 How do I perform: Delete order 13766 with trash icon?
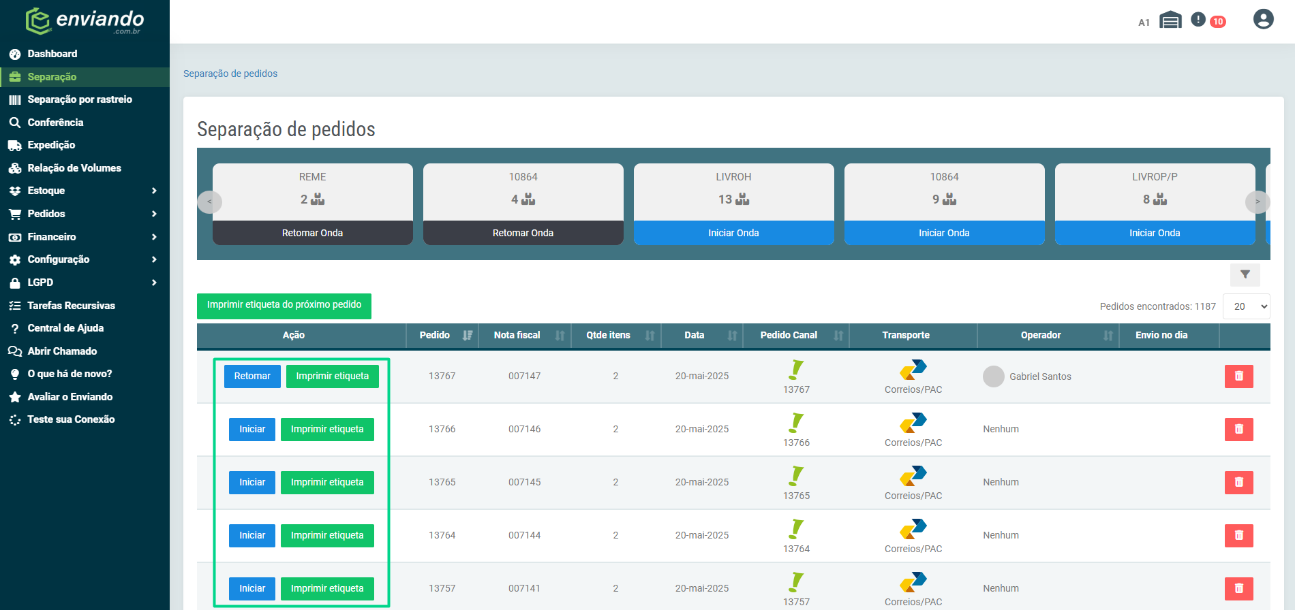[x=1238, y=429]
